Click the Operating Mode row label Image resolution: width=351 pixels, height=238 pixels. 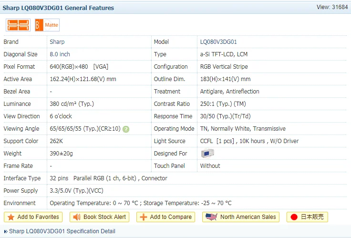pos(174,129)
